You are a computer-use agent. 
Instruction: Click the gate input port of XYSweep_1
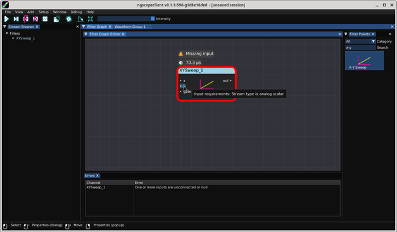[x=186, y=92]
